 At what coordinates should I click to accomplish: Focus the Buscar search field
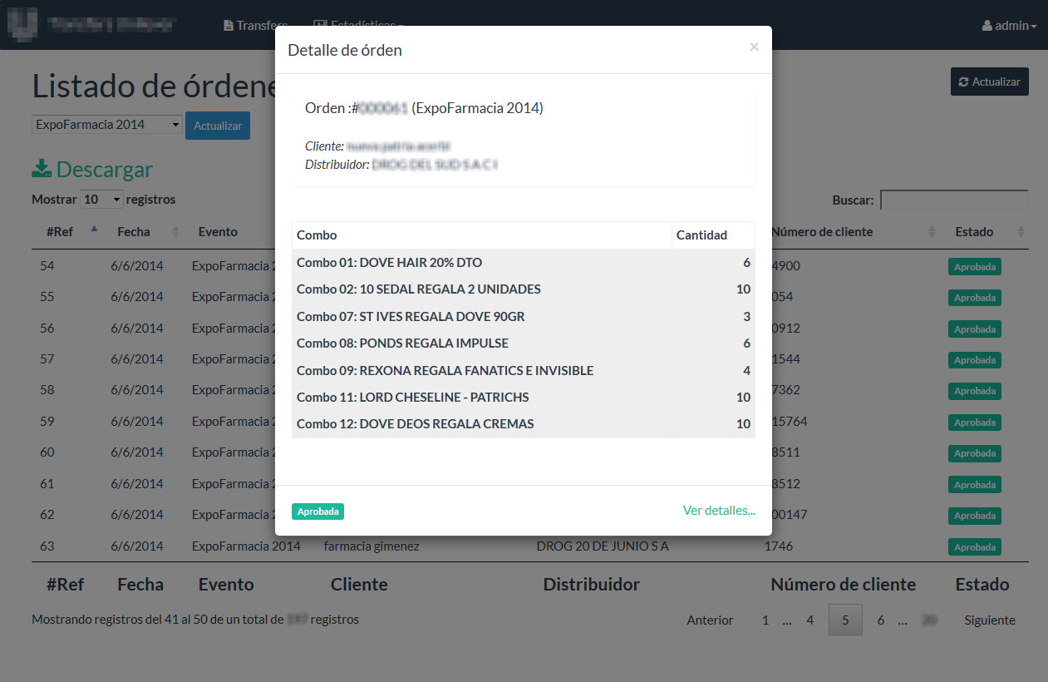tap(954, 200)
